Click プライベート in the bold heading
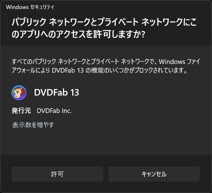The width and height of the screenshot is (212, 193). coord(118,22)
